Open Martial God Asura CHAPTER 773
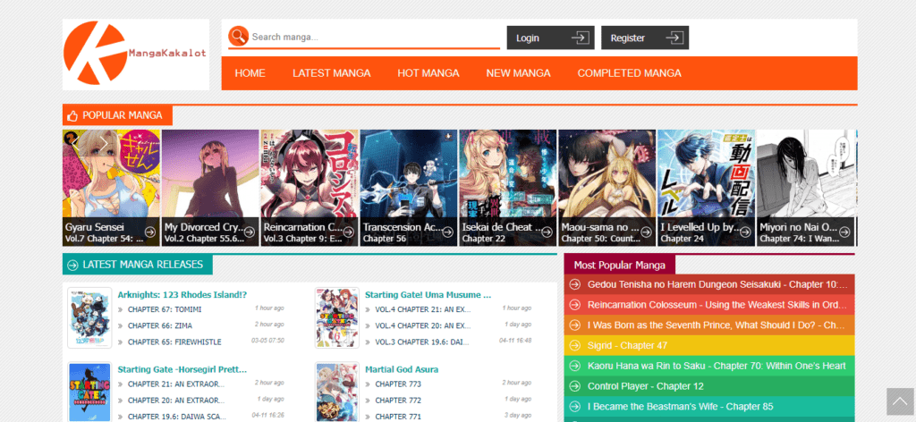916x422 pixels. 398,384
